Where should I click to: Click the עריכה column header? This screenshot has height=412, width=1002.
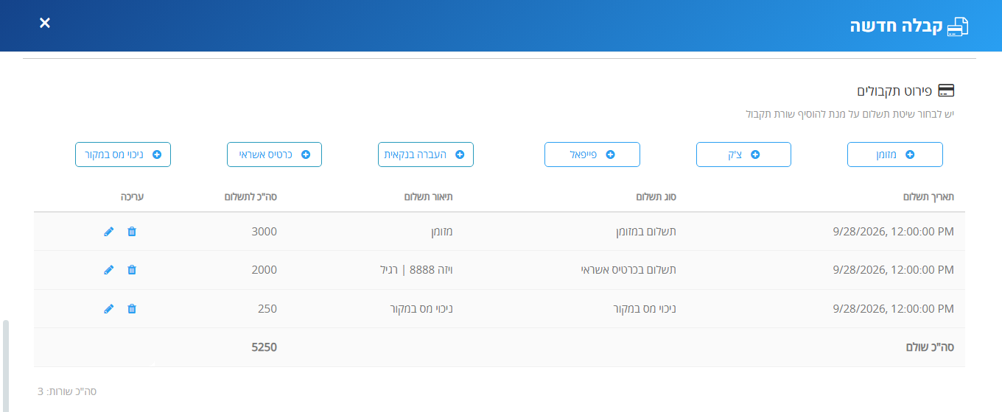point(133,197)
